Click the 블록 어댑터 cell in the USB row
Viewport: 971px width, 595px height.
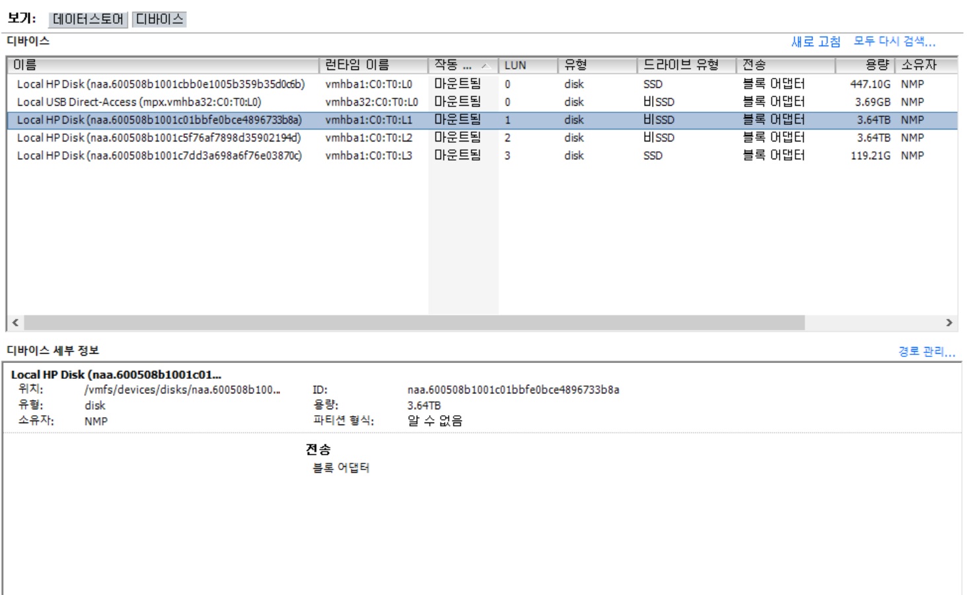(x=773, y=102)
